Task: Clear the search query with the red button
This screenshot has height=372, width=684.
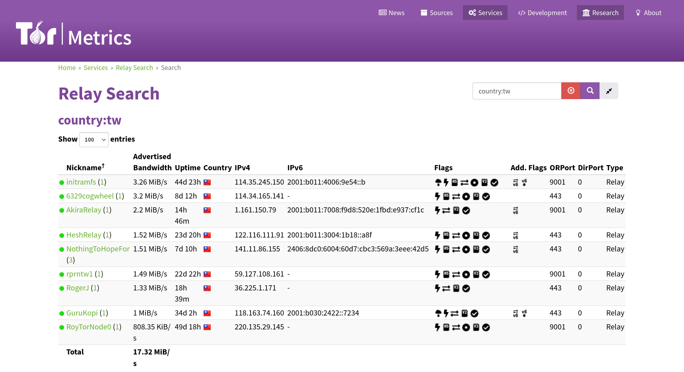Action: (571, 91)
